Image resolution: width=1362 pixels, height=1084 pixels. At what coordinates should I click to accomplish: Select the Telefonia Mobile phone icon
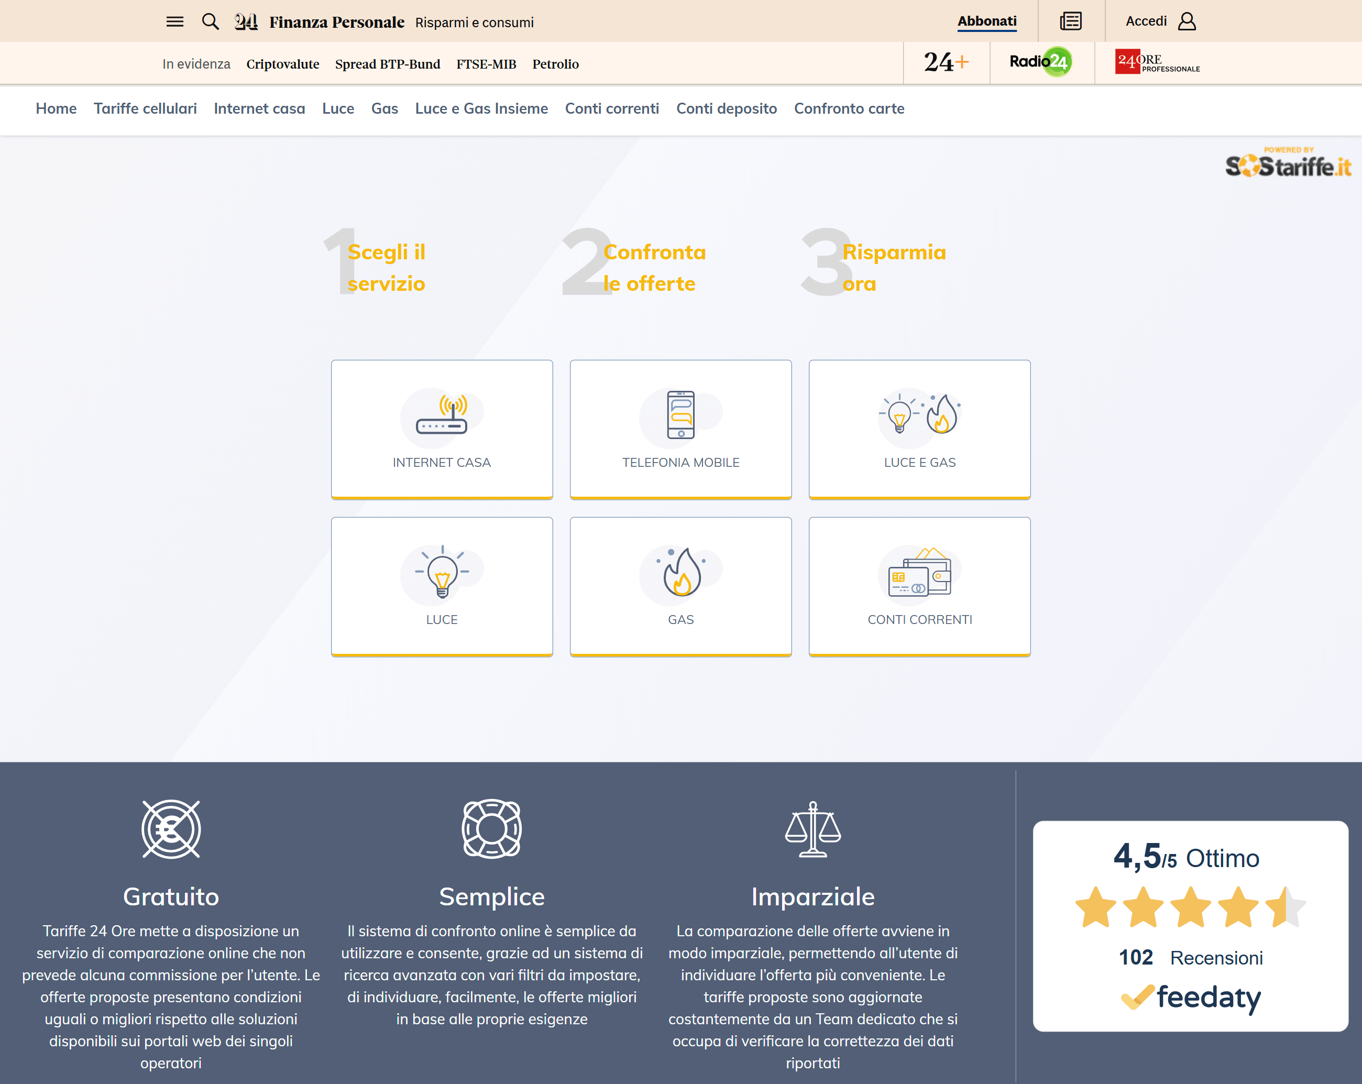coord(680,414)
